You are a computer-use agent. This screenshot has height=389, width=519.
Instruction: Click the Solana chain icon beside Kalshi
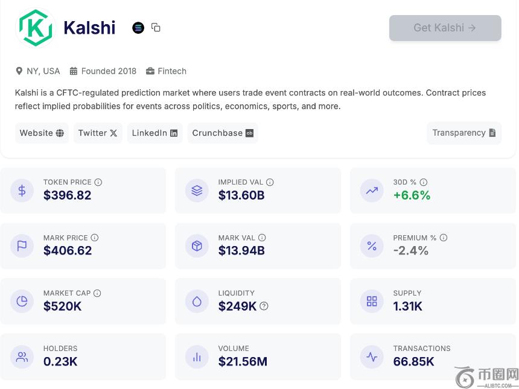138,28
